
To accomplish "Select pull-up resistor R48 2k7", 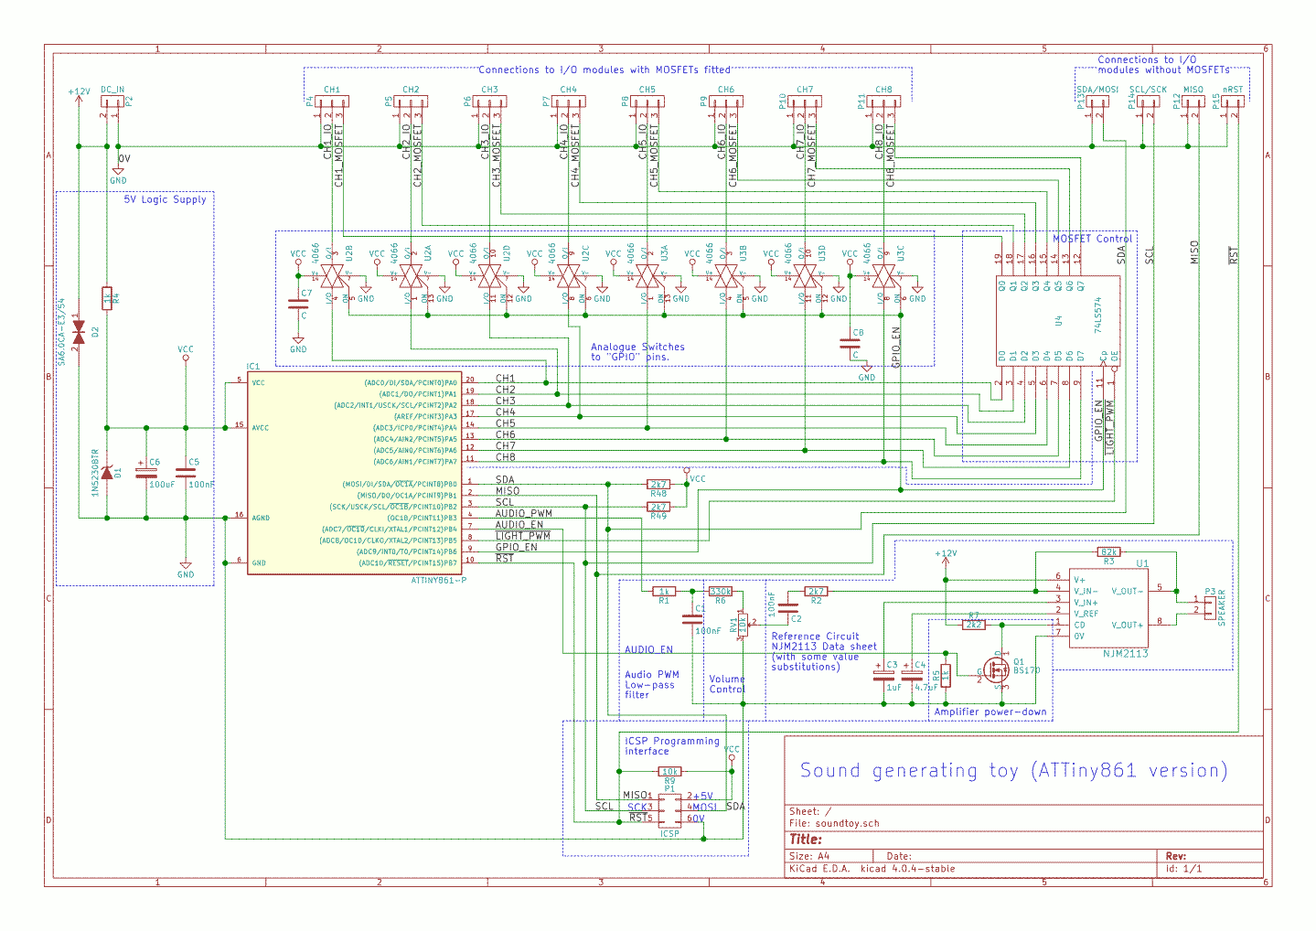I will pos(658,484).
